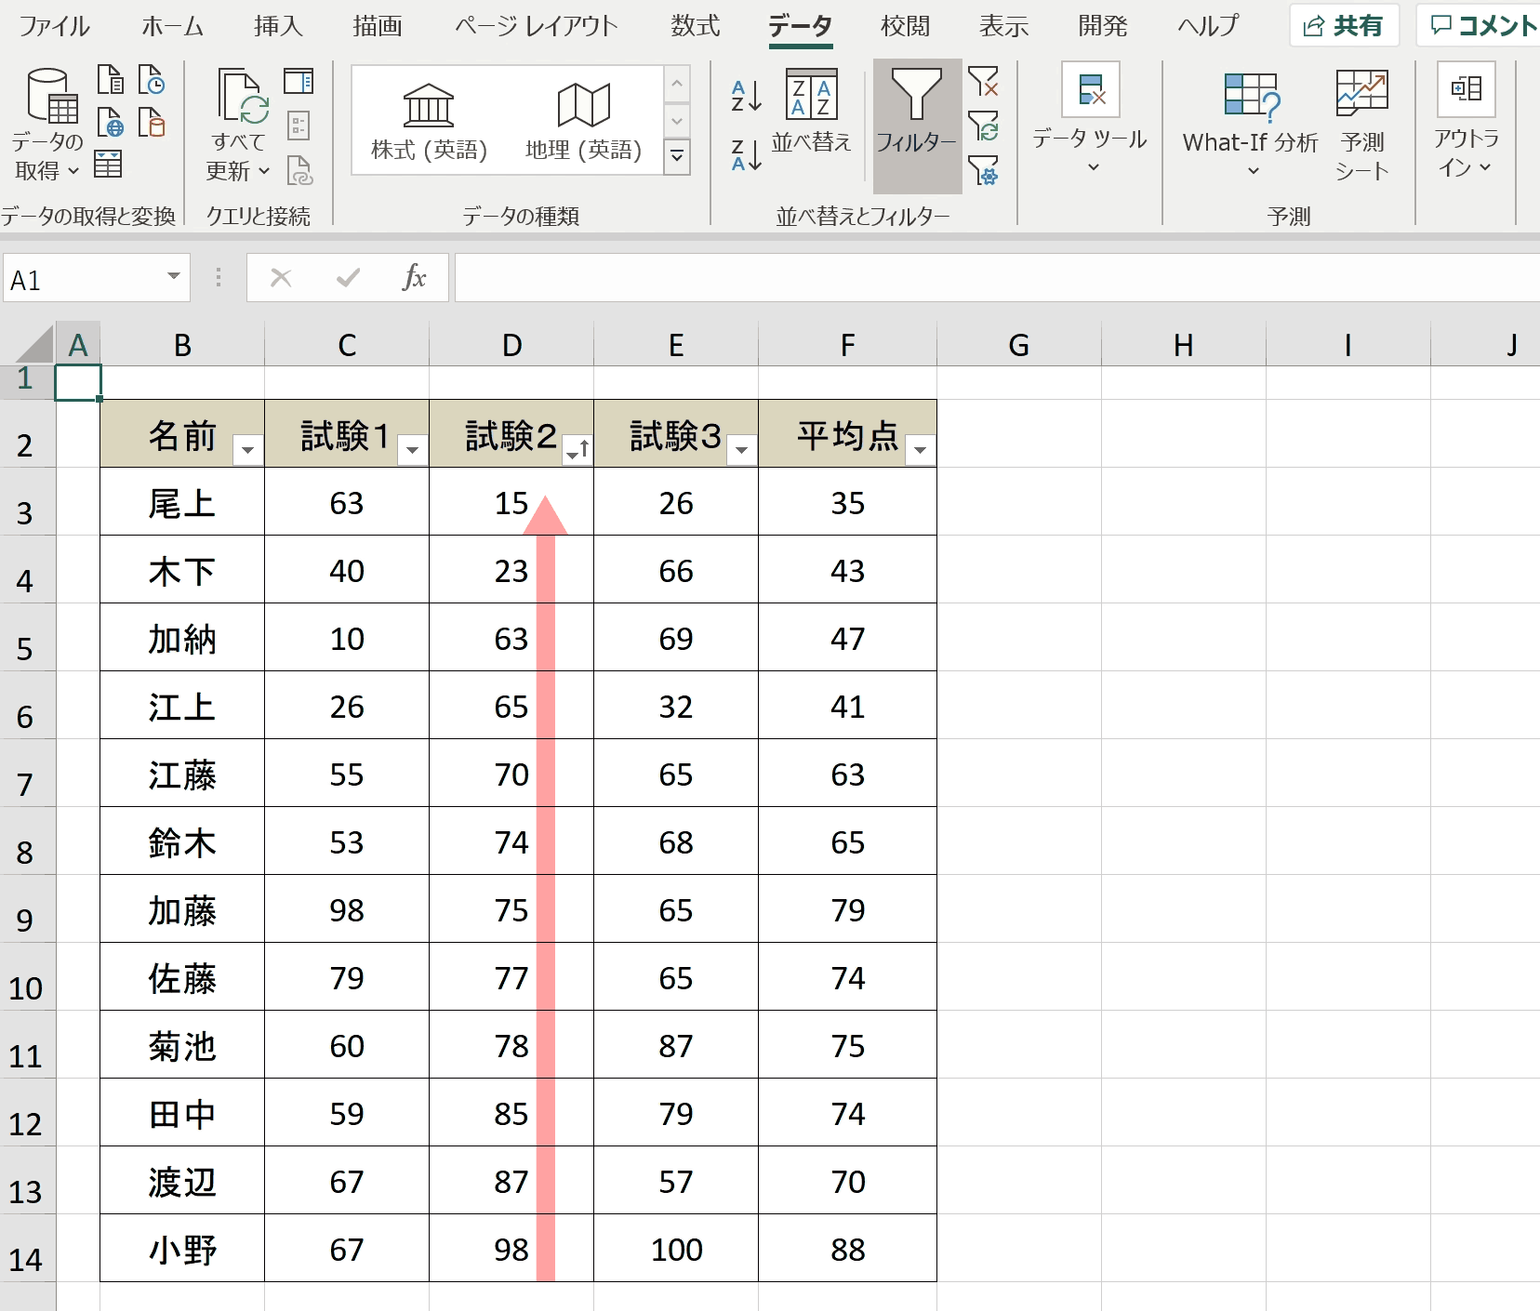Click the fx insert function button

coord(414,277)
